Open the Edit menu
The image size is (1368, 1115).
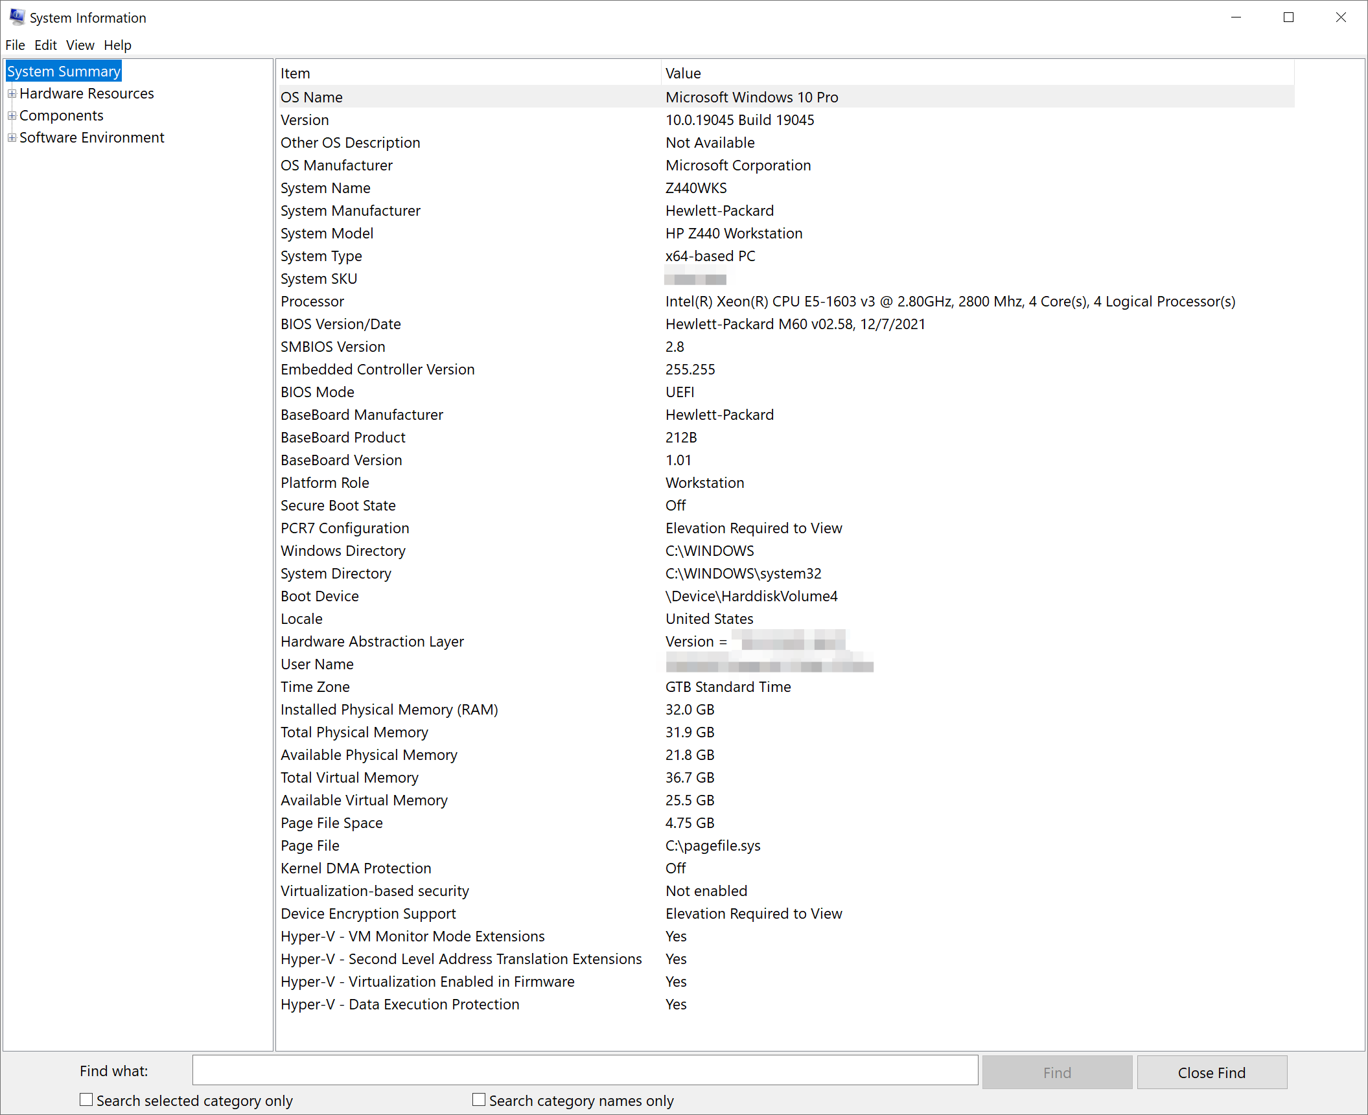[x=45, y=45]
